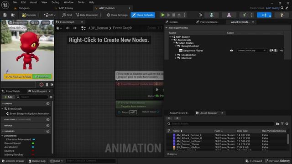Navigate back in graph history
The width and height of the screenshot is (292, 164).
(x=68, y=28)
